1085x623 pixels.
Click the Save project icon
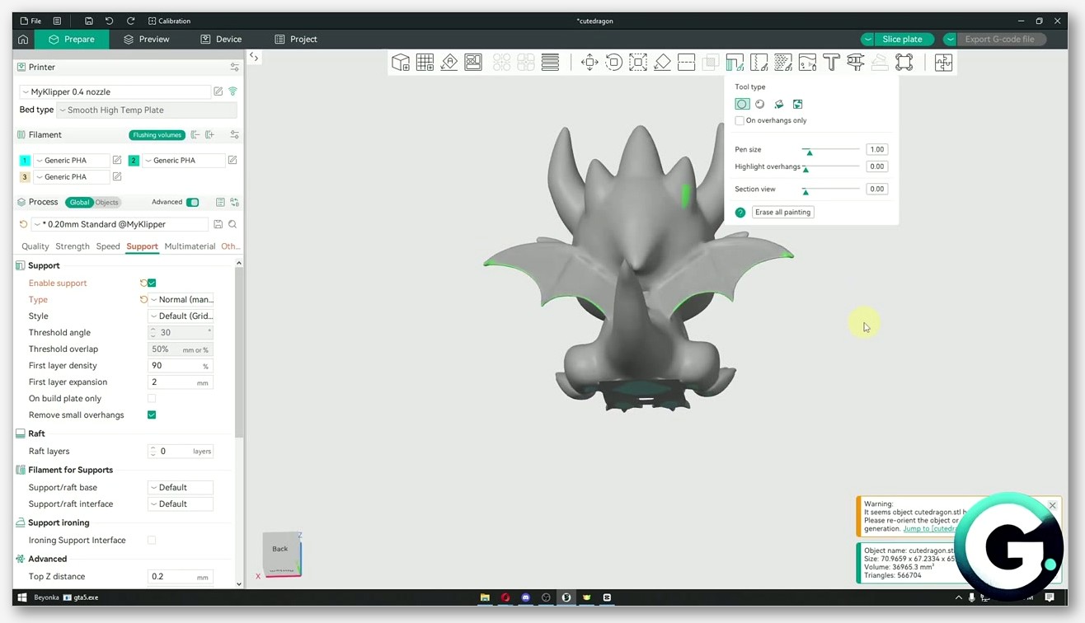[88, 21]
